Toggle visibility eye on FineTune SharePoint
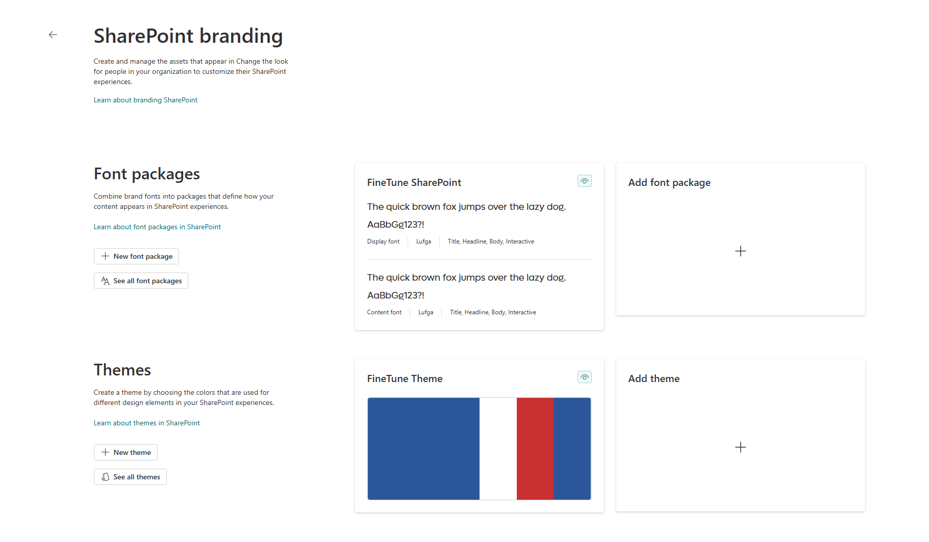This screenshot has width=929, height=542. 584,181
